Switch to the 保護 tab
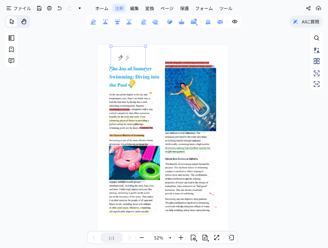 (184, 8)
